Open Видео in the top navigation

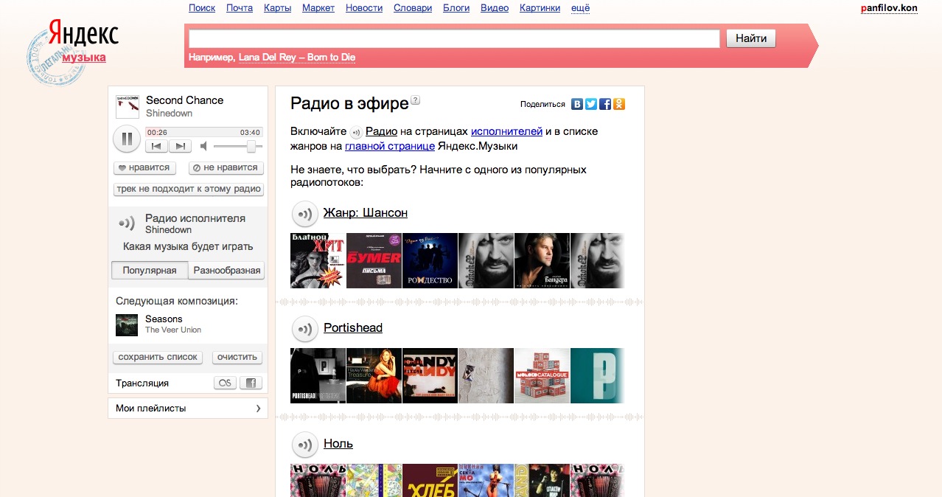coord(495,8)
